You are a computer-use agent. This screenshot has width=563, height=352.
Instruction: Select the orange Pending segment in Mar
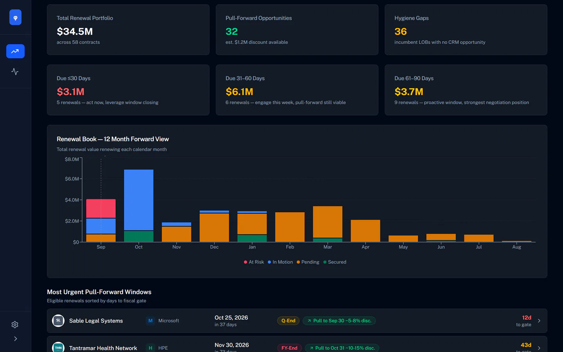pos(328,222)
